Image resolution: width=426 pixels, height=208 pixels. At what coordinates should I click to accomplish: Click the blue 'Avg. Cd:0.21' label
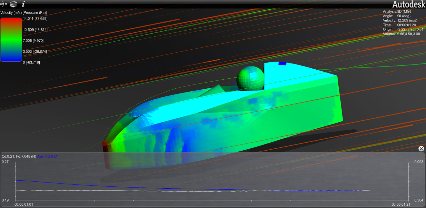point(47,156)
